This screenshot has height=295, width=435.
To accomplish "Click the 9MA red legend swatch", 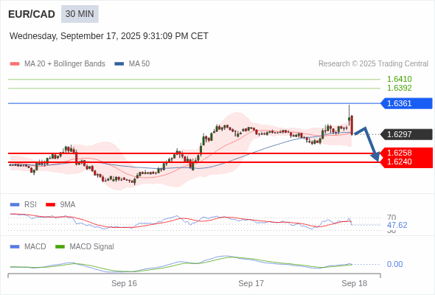I will coord(50,205).
